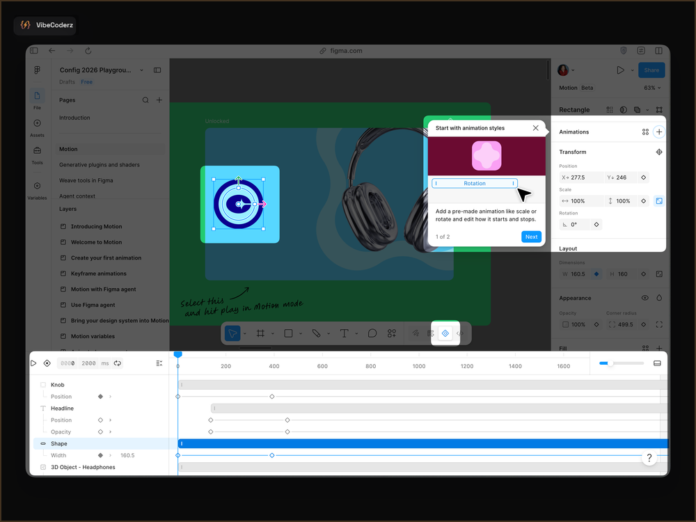Screen dimensions: 696x522
Task: Expand the Headline Opacity property chevron
Action: [x=111, y=432]
